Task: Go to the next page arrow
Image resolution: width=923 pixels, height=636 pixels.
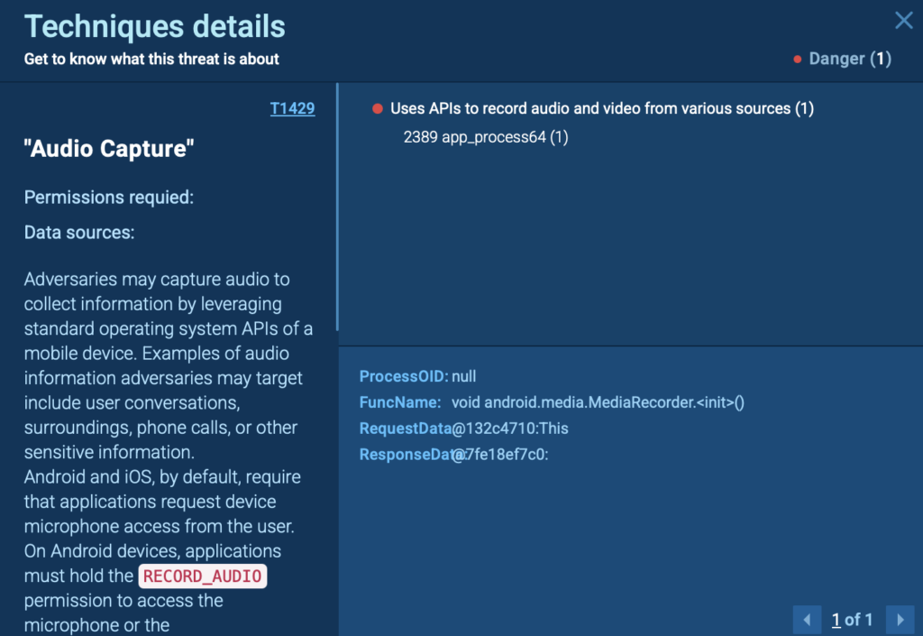Action: 899,620
